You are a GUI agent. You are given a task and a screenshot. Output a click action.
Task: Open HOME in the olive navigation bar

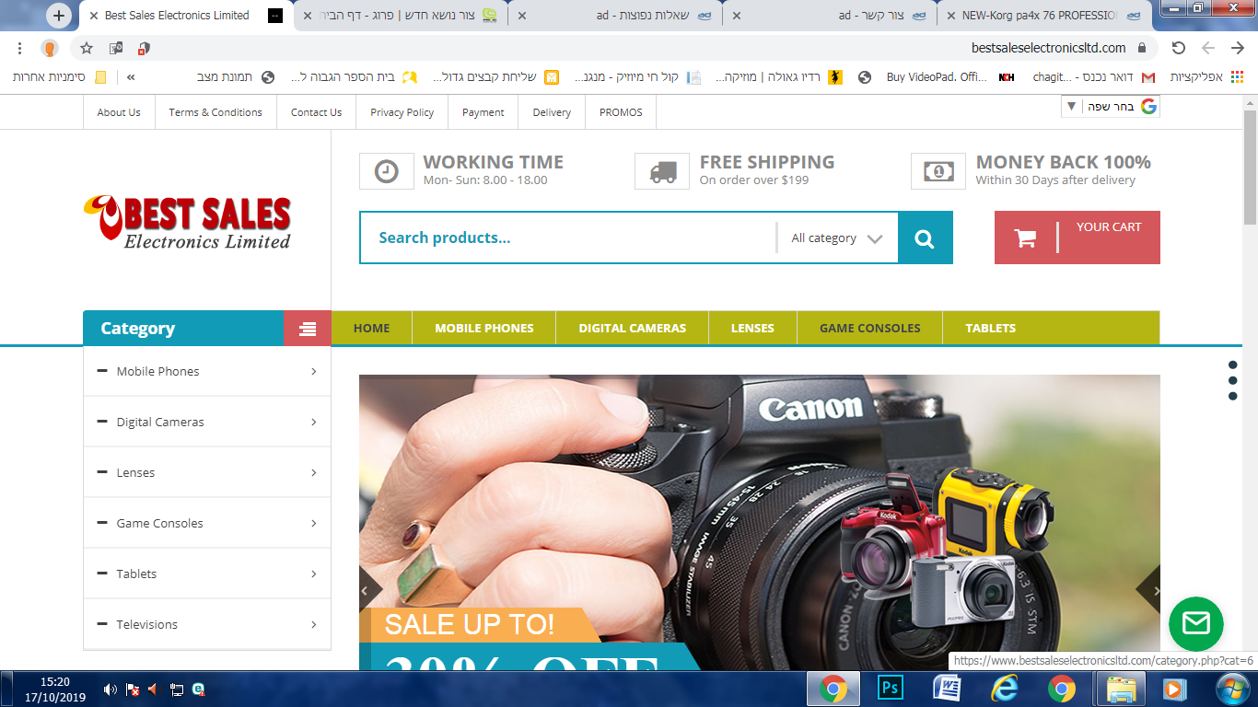coord(372,328)
